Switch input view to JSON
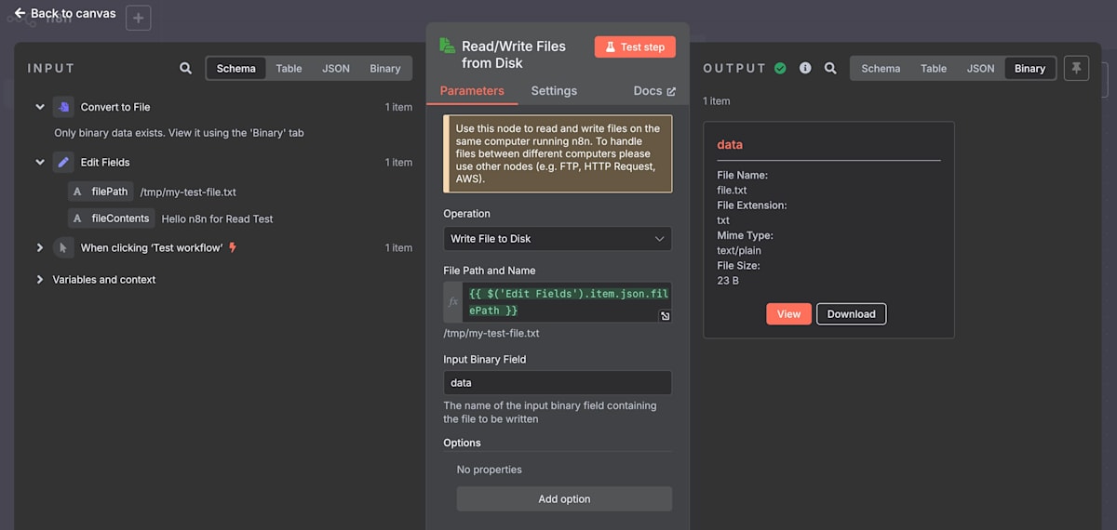1117x530 pixels. tap(336, 68)
